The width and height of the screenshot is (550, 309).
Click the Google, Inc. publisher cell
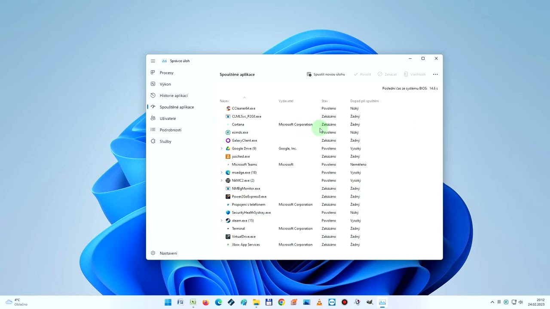287,148
